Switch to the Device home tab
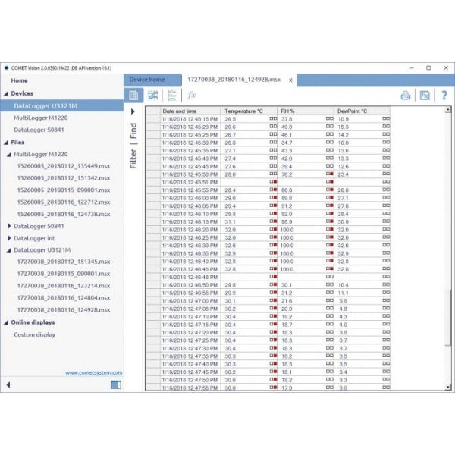The height and width of the screenshot is (455, 455). point(146,80)
